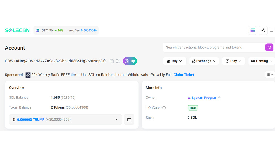Focus the search transactions input field
The height and width of the screenshot is (155, 275).
(x=214, y=47)
